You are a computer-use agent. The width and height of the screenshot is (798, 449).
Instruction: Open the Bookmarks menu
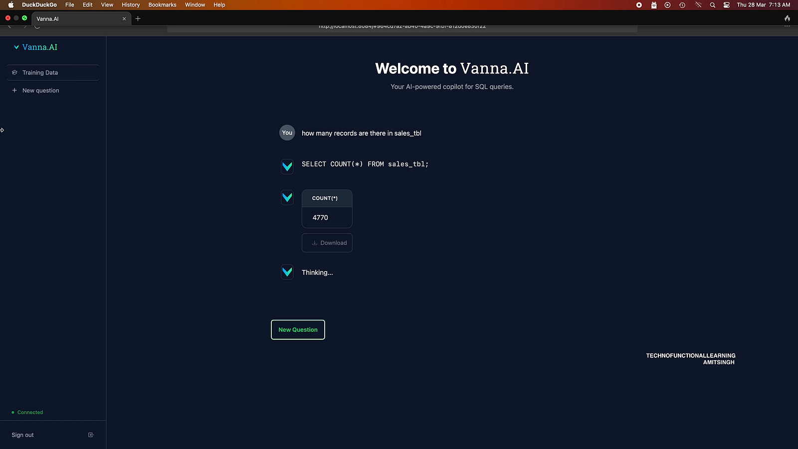click(x=162, y=5)
